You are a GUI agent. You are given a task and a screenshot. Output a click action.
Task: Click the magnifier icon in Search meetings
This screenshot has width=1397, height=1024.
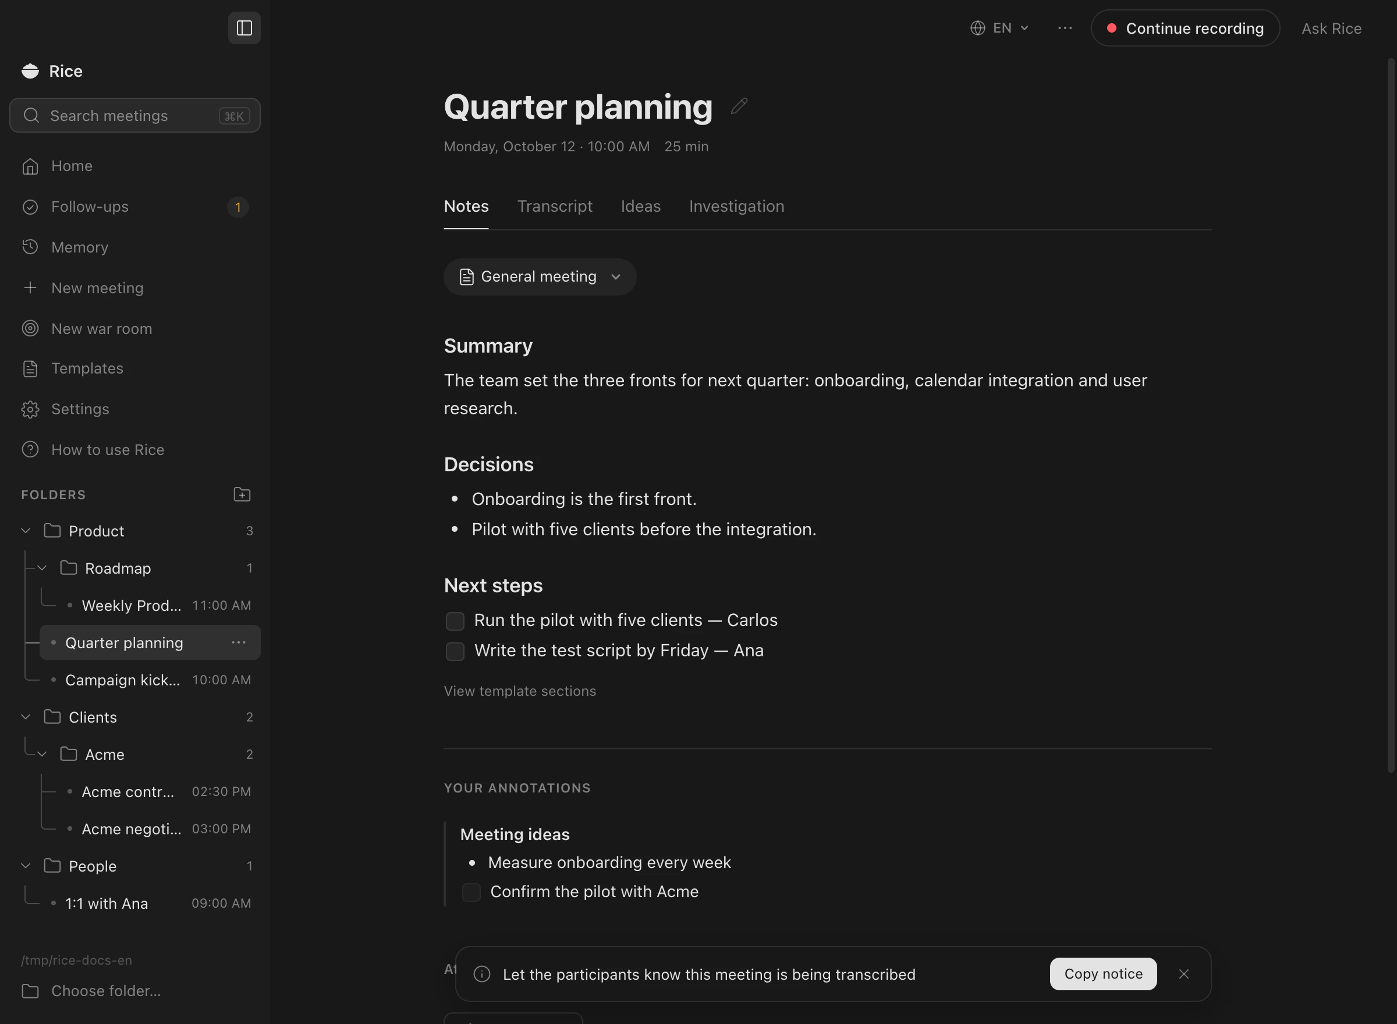31,115
